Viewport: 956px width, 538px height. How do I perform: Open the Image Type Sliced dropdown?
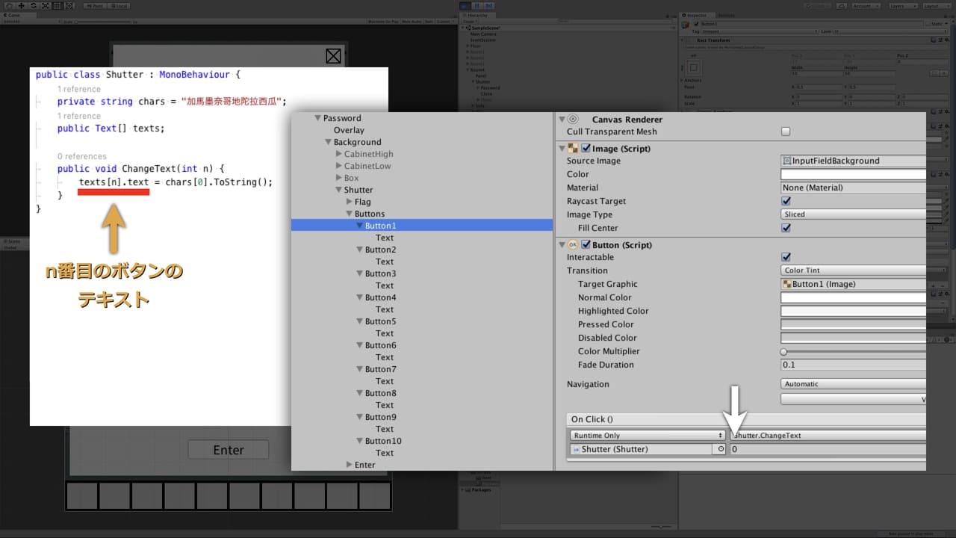pos(853,214)
